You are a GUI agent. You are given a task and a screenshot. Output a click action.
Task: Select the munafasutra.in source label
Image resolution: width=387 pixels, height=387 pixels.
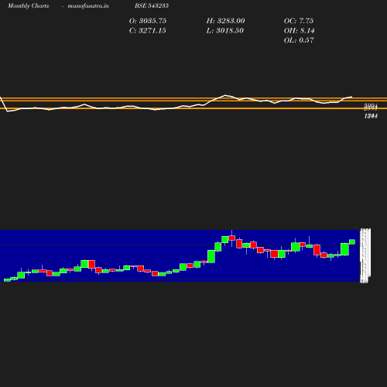pos(88,5)
